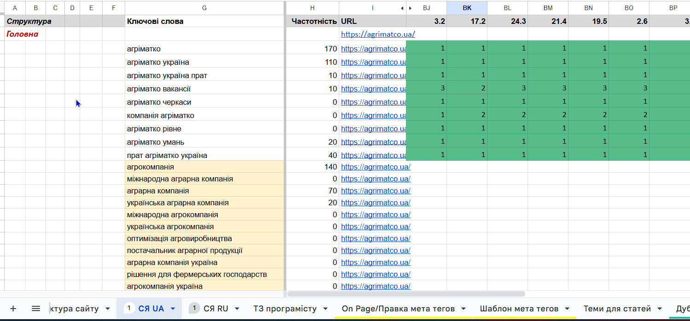This screenshot has width=690, height=321.
Task: Open the Головна row agrimatco.ua link
Action: (x=378, y=34)
